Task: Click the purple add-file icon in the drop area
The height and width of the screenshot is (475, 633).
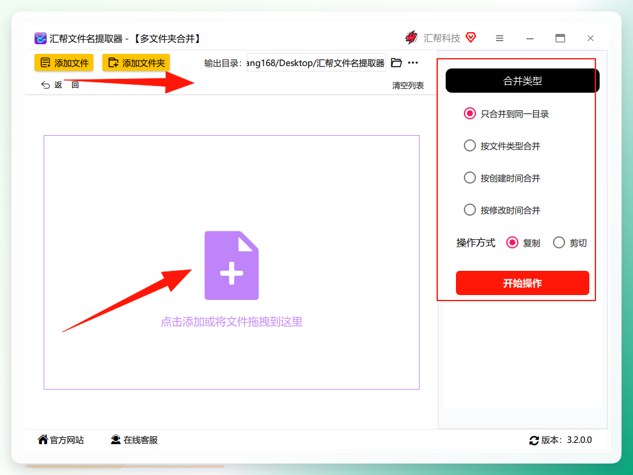Action: click(x=232, y=265)
